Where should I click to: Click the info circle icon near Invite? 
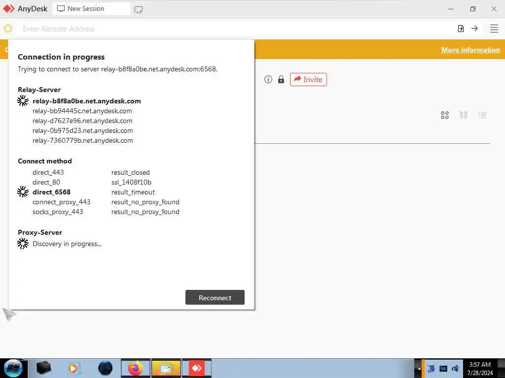point(268,79)
